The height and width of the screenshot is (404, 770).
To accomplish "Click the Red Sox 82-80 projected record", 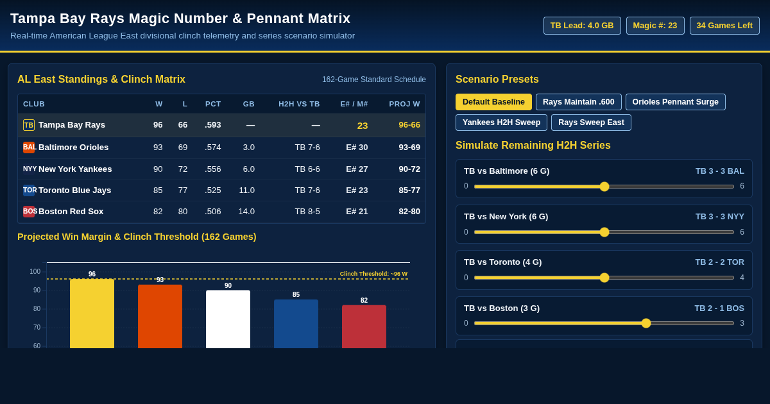I will 409,212.
